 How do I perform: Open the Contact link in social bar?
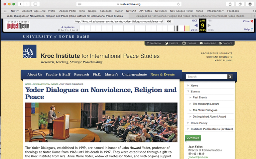(225, 43)
